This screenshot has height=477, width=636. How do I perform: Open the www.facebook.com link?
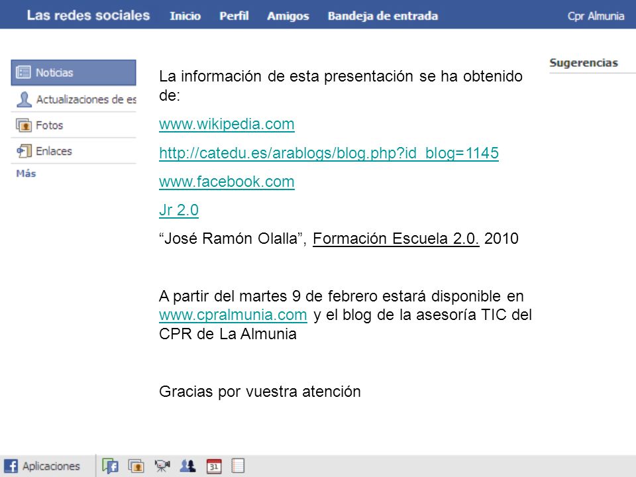pyautogui.click(x=227, y=182)
